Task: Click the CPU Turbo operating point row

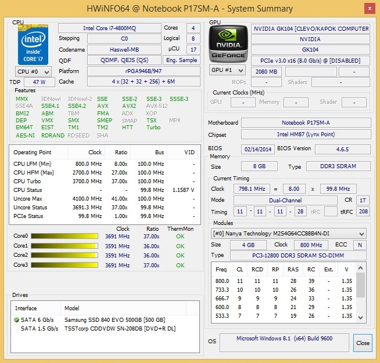Action: (105, 181)
